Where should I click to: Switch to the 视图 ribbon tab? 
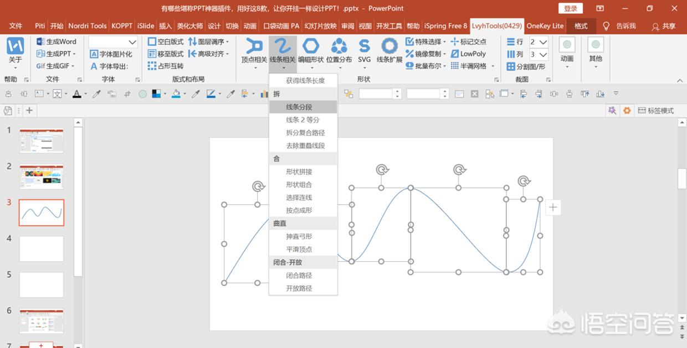tap(365, 25)
